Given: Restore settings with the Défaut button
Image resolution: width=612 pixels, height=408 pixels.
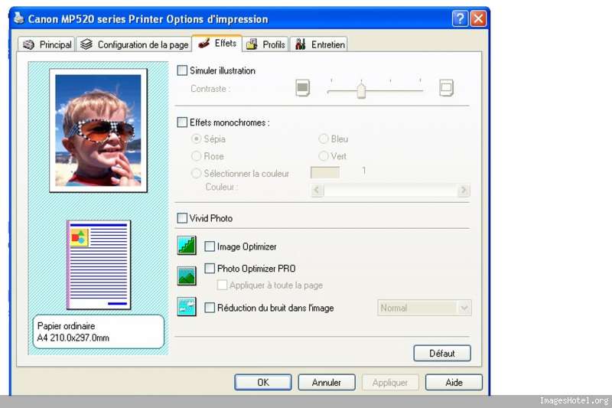Looking at the screenshot, I should tap(442, 353).
